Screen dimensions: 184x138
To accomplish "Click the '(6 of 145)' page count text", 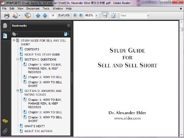I will pos(64,15).
